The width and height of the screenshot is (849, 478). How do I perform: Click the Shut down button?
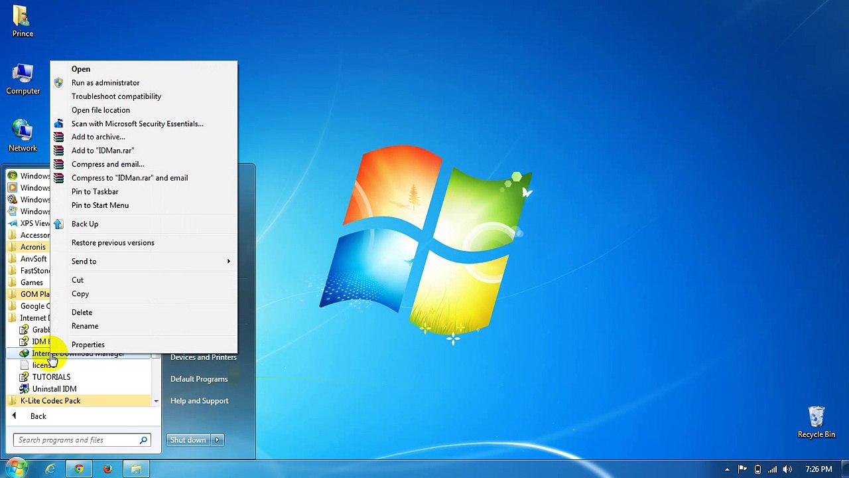tap(188, 440)
